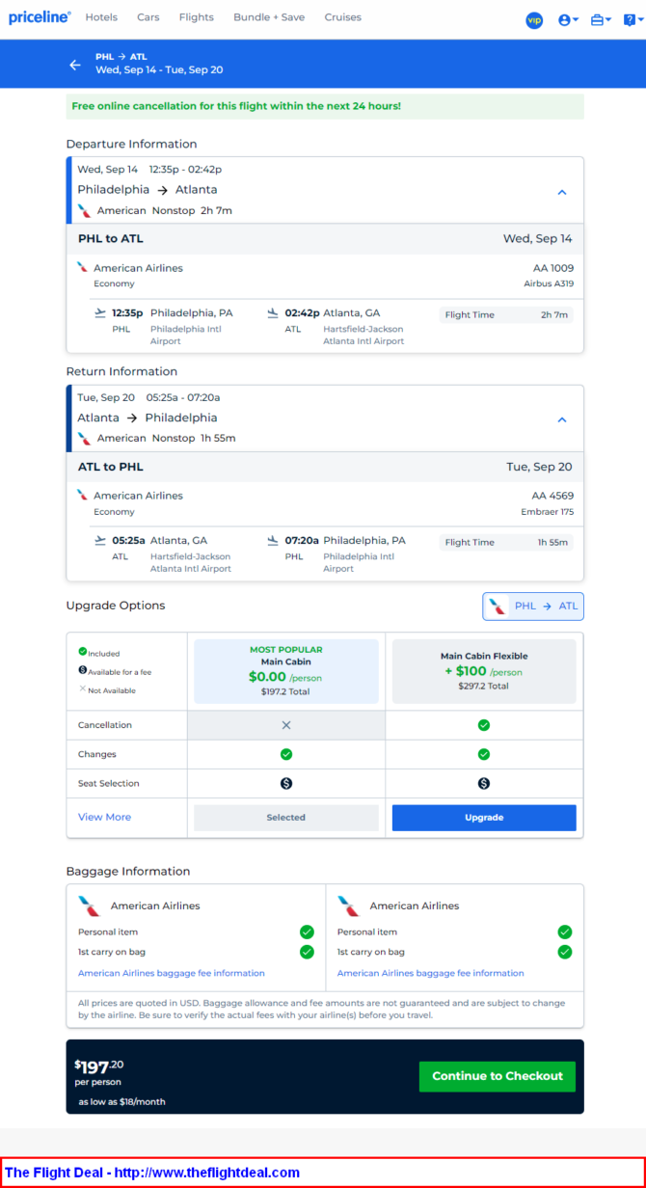
Task: Click the Priceline logo
Action: coord(40,17)
